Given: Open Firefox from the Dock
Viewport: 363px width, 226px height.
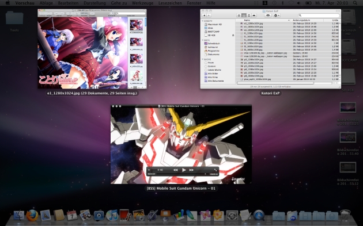Looking at the screenshot, I should [32, 216].
